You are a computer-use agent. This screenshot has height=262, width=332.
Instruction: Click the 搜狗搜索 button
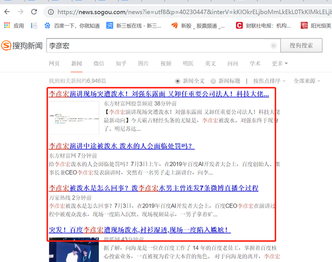[301, 45]
